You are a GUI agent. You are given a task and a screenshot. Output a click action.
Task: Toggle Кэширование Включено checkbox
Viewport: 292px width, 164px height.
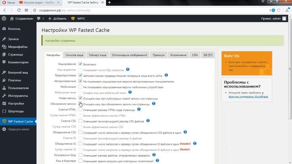click(80, 64)
